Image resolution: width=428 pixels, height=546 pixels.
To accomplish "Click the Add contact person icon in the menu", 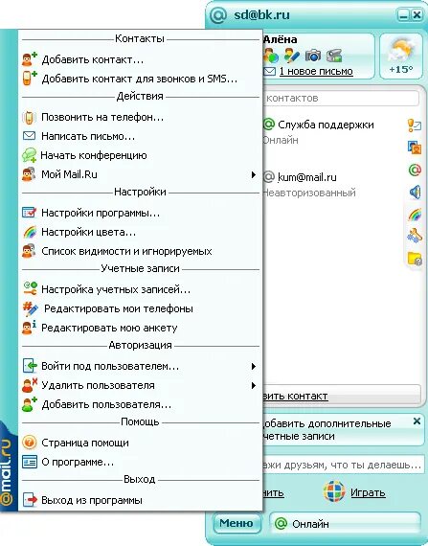I will (x=30, y=59).
